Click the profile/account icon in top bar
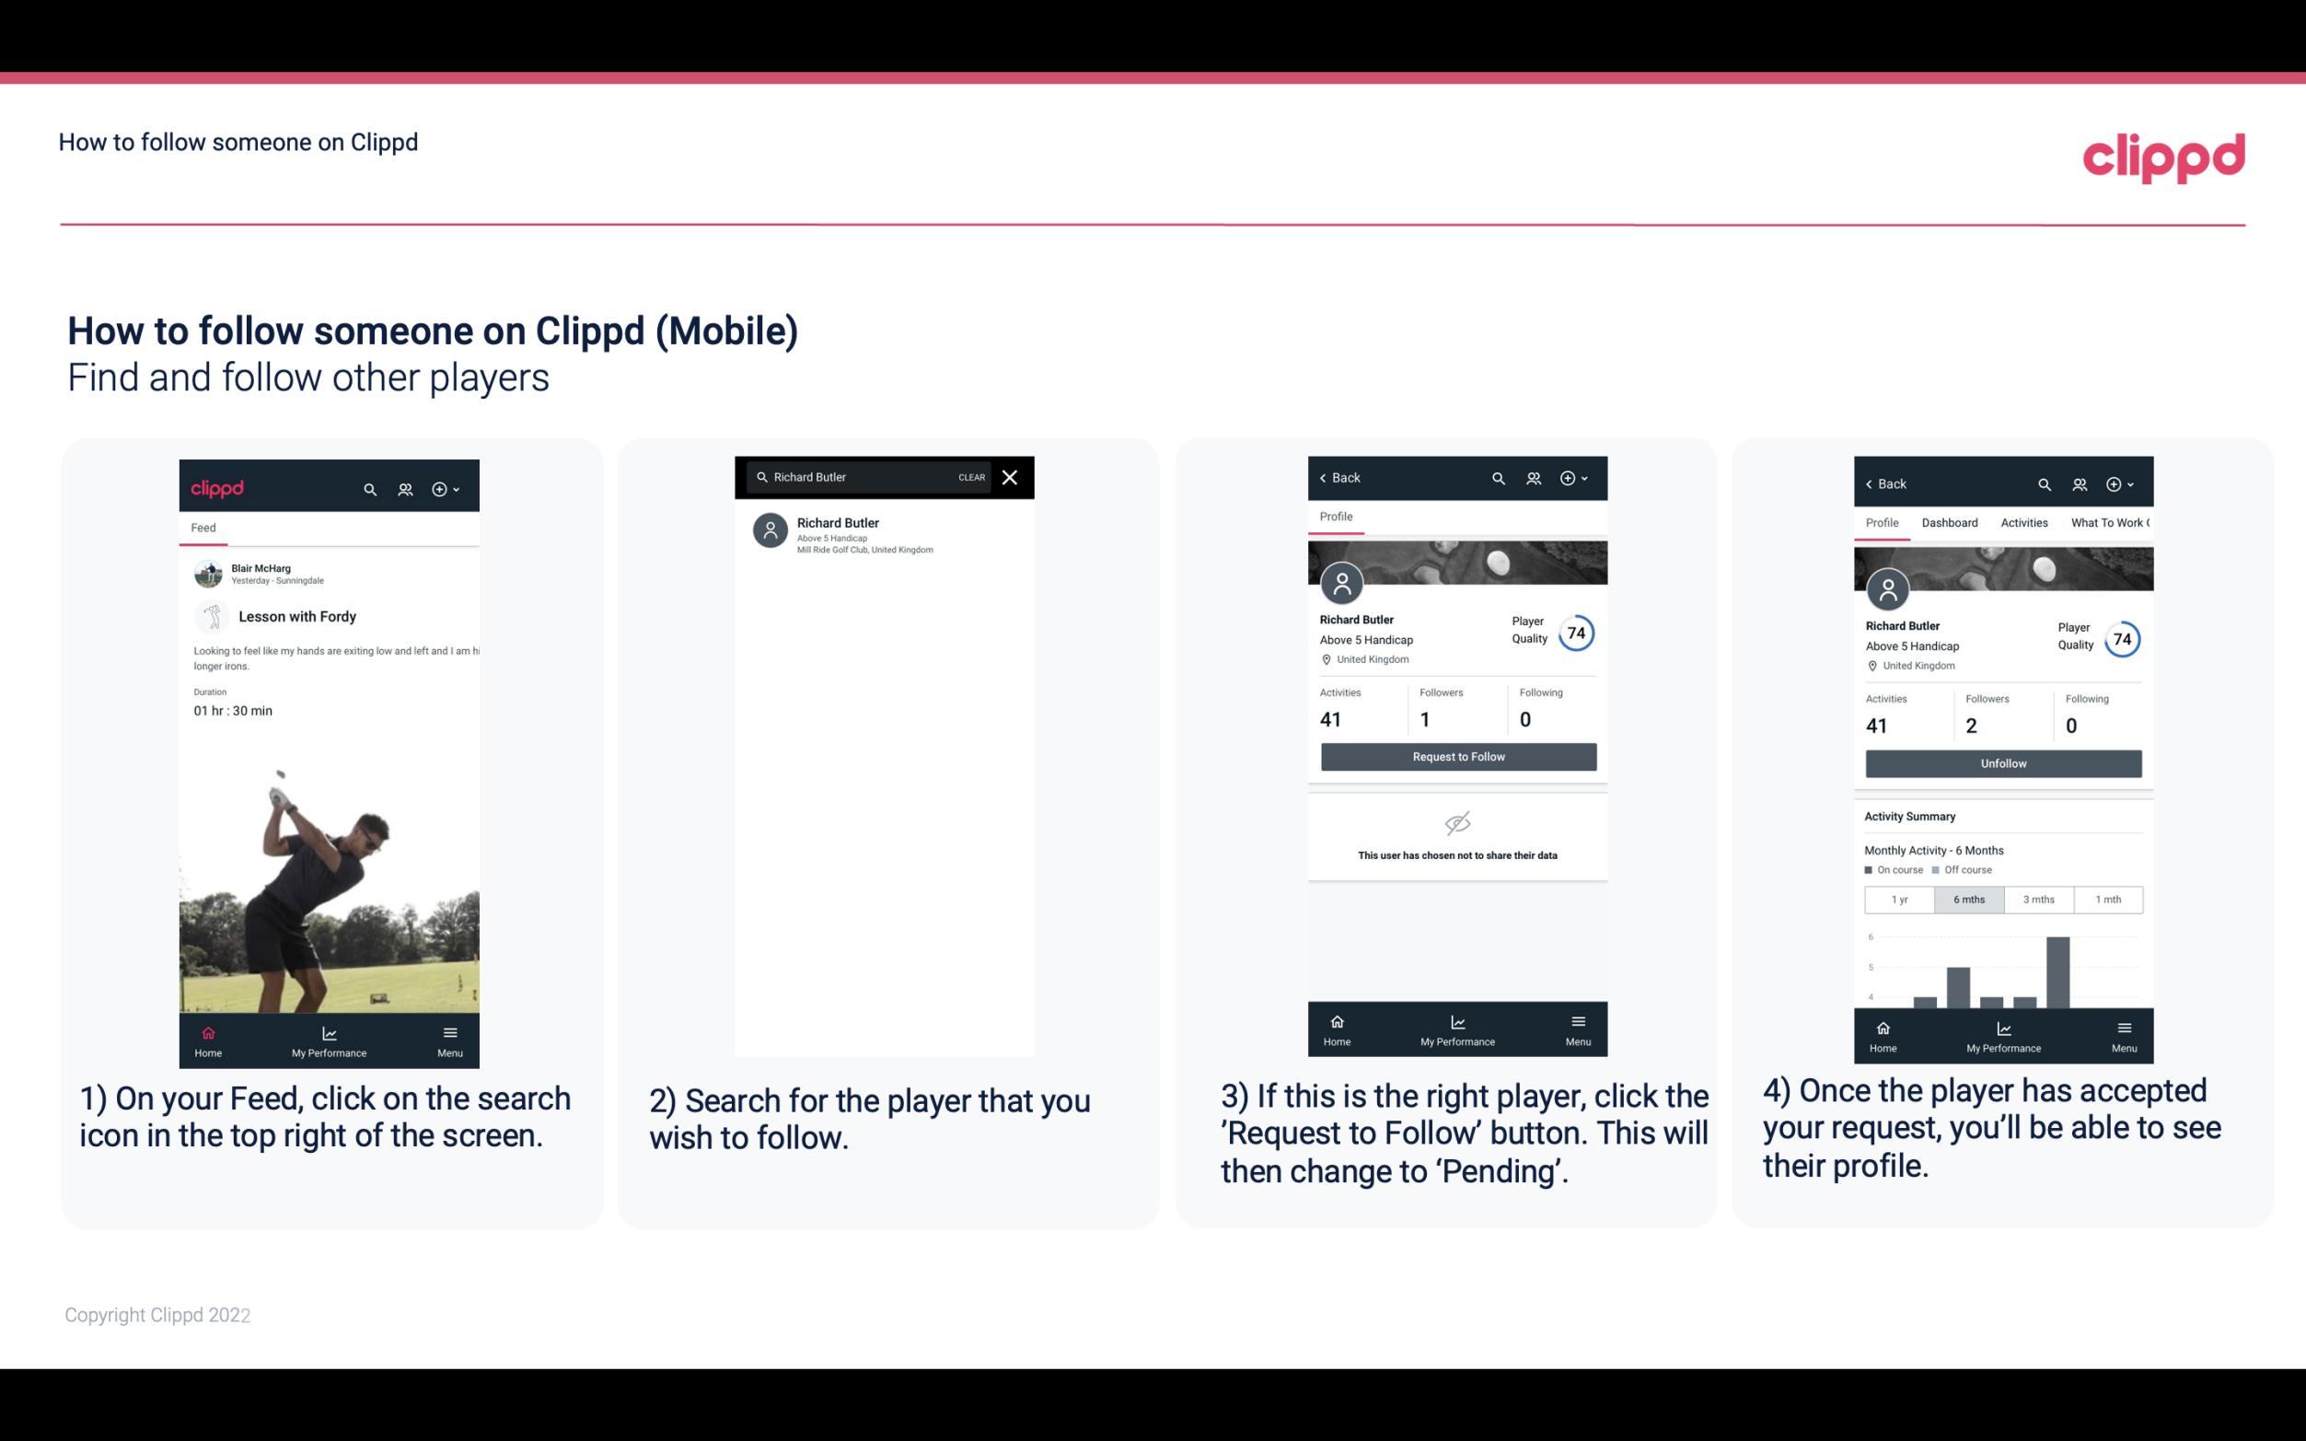The height and width of the screenshot is (1441, 2306). pos(403,486)
